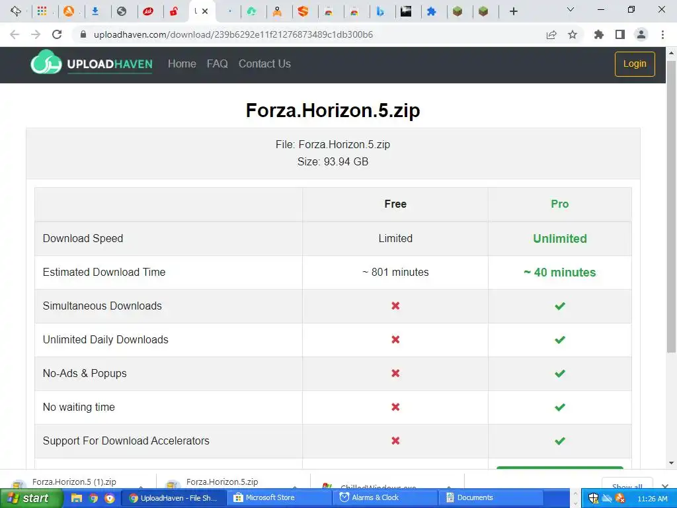Viewport: 677px width, 508px height.
Task: Switch to the Documents taskbar window
Action: (492, 498)
